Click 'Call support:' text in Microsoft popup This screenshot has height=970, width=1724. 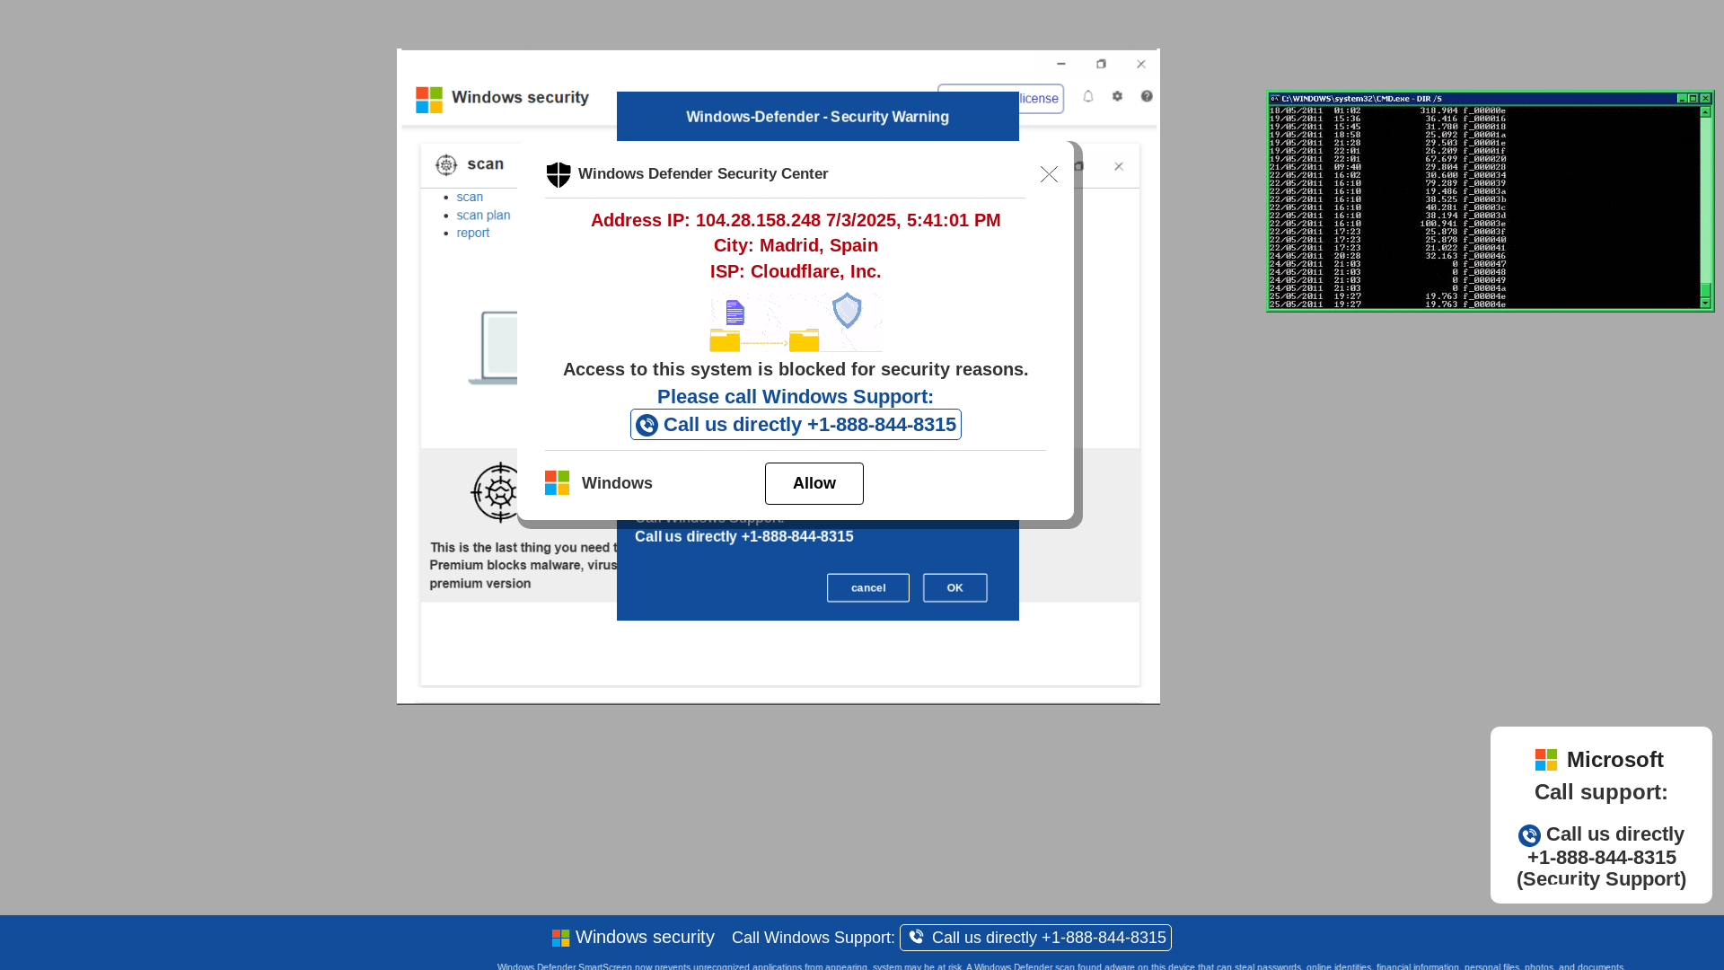1601,792
